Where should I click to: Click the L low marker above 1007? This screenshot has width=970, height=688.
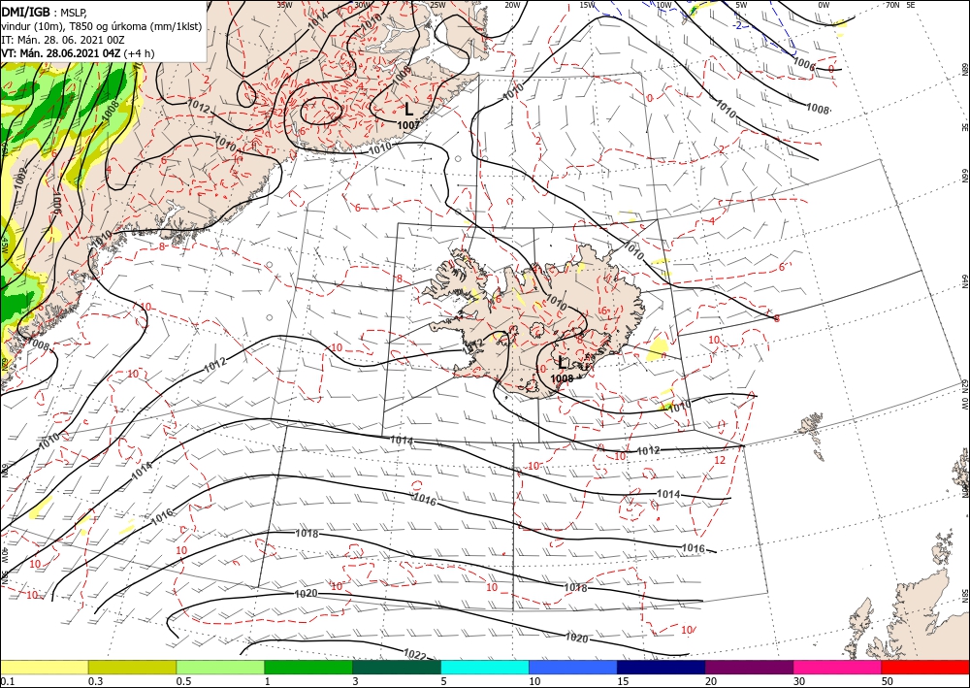pos(408,110)
